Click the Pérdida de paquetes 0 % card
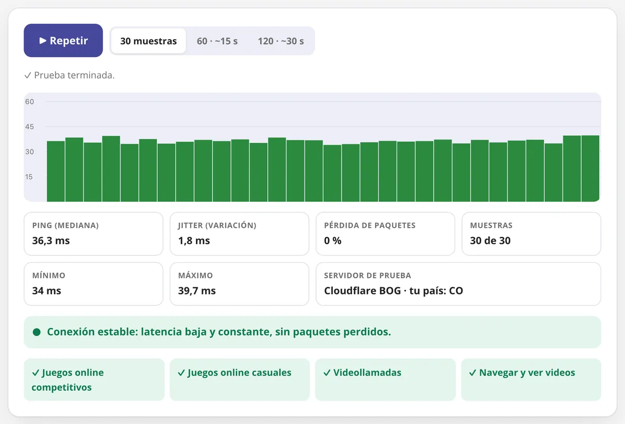This screenshot has height=424, width=625. [x=385, y=234]
